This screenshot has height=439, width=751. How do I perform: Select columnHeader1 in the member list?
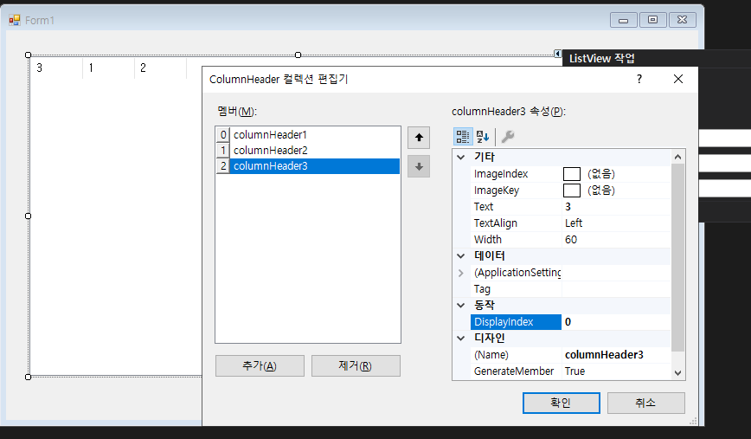[x=307, y=135]
